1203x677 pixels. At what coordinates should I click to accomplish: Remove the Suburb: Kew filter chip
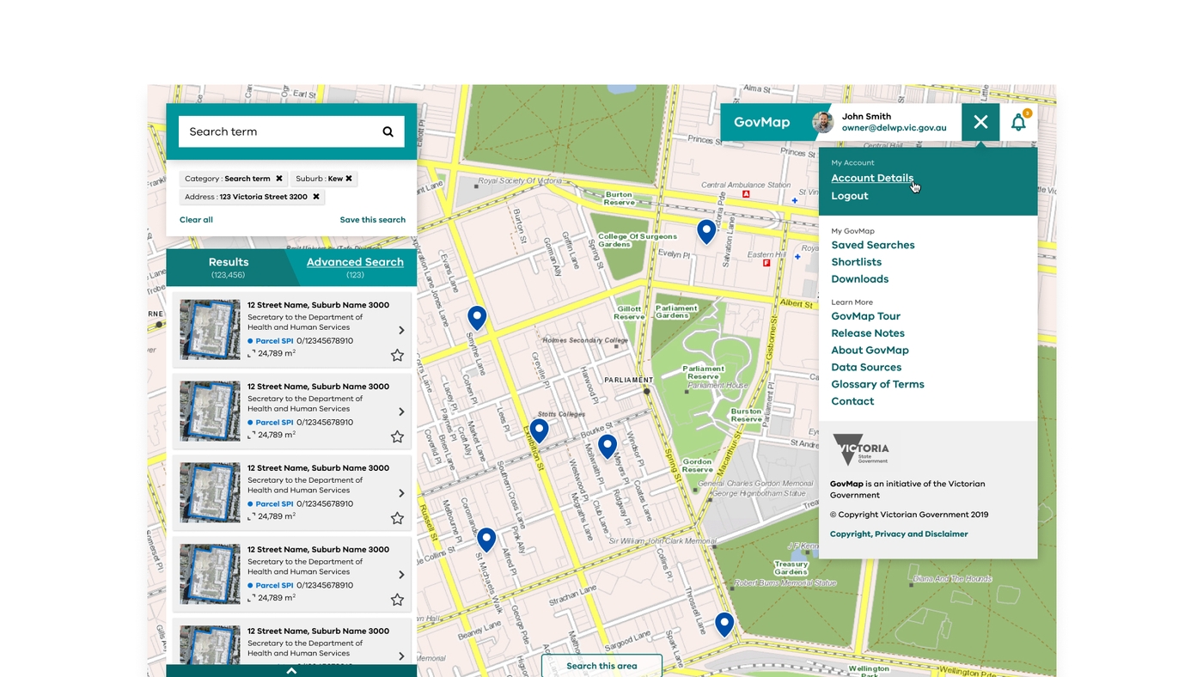[349, 179]
